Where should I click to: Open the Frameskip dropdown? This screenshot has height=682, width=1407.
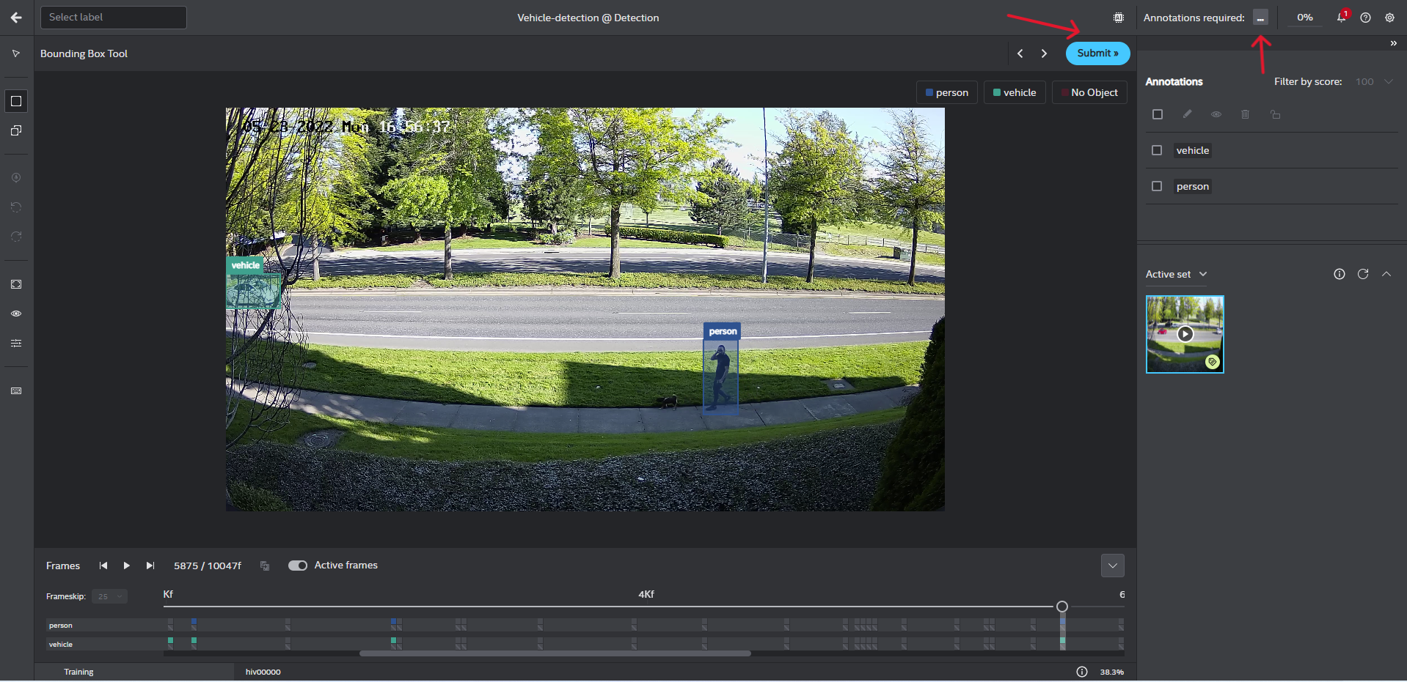(x=110, y=596)
